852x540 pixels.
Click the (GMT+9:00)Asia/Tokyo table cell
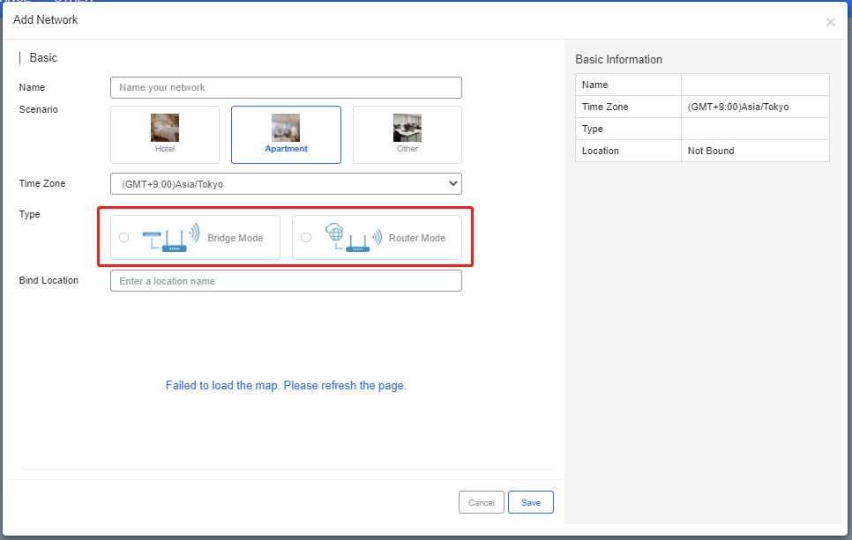[755, 107]
